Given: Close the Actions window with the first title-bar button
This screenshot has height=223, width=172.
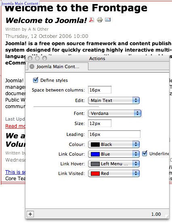Looking at the screenshot, I should pos(30,58).
